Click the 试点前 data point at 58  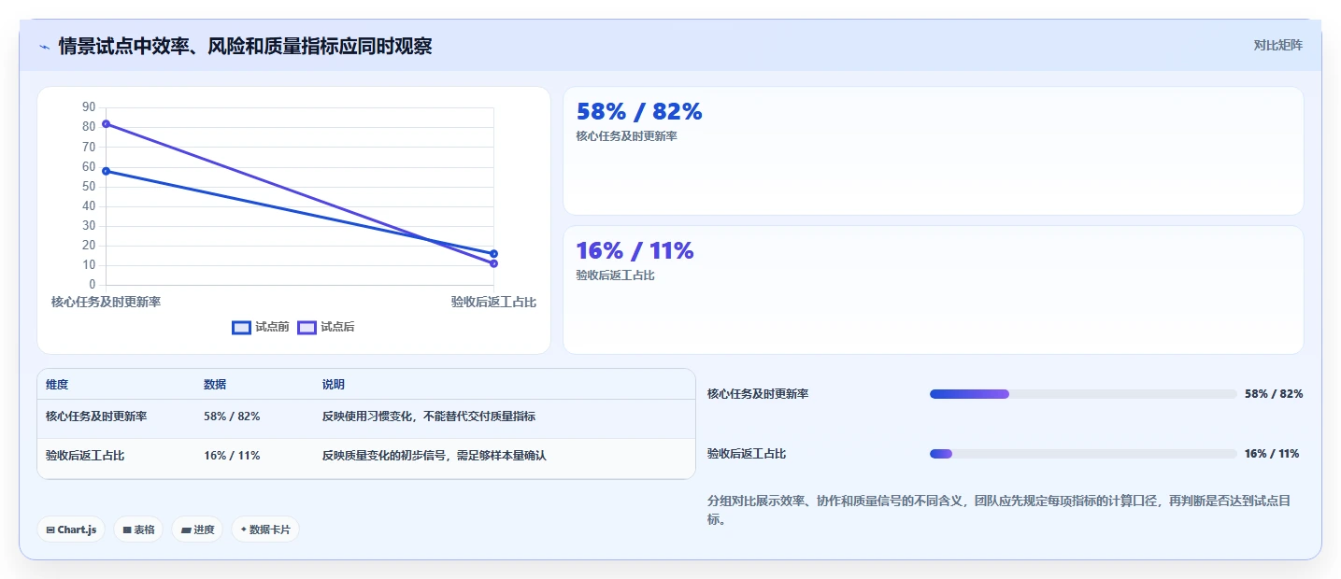(x=106, y=171)
